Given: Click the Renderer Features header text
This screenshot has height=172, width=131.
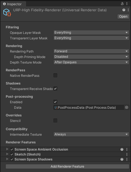Looking at the screenshot, I should (x=21, y=142).
